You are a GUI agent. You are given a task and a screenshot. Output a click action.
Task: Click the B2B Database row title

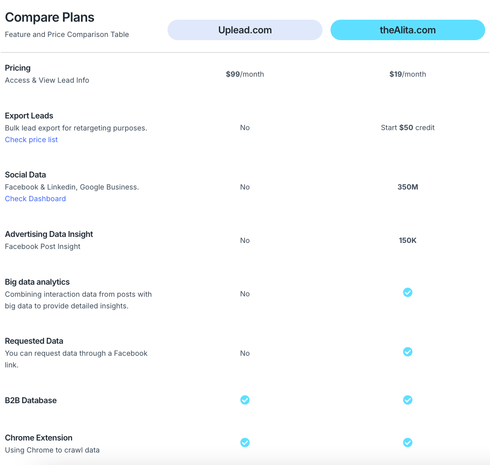pyautogui.click(x=31, y=400)
